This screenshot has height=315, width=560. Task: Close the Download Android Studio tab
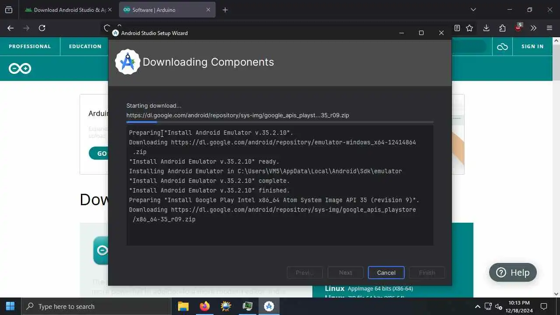click(109, 10)
